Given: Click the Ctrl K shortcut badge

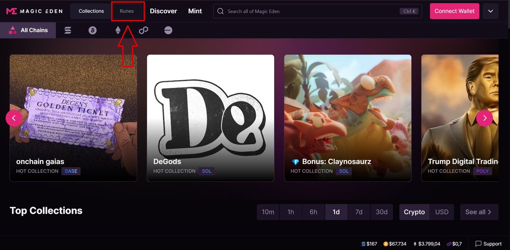Looking at the screenshot, I should click(408, 11).
